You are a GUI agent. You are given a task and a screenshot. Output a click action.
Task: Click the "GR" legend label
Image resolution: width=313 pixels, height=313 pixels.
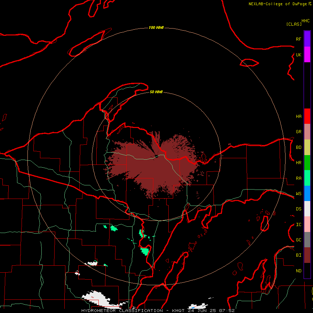click(298, 132)
